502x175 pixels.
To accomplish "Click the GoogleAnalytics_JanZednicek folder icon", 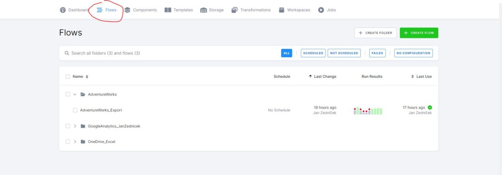I will click(x=83, y=126).
